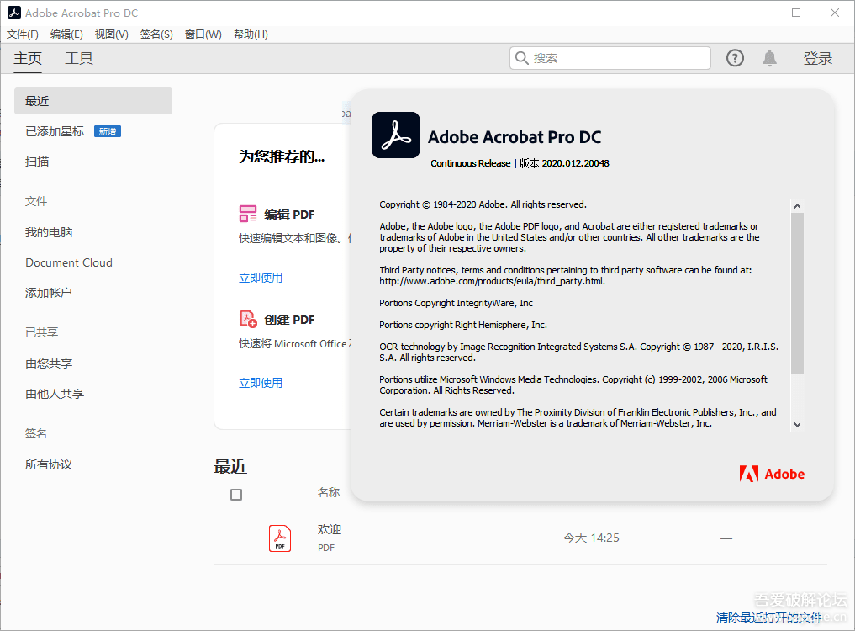Click the Adobe Acrobat Pro DC dialog title
The image size is (855, 631).
pyautogui.click(x=515, y=137)
